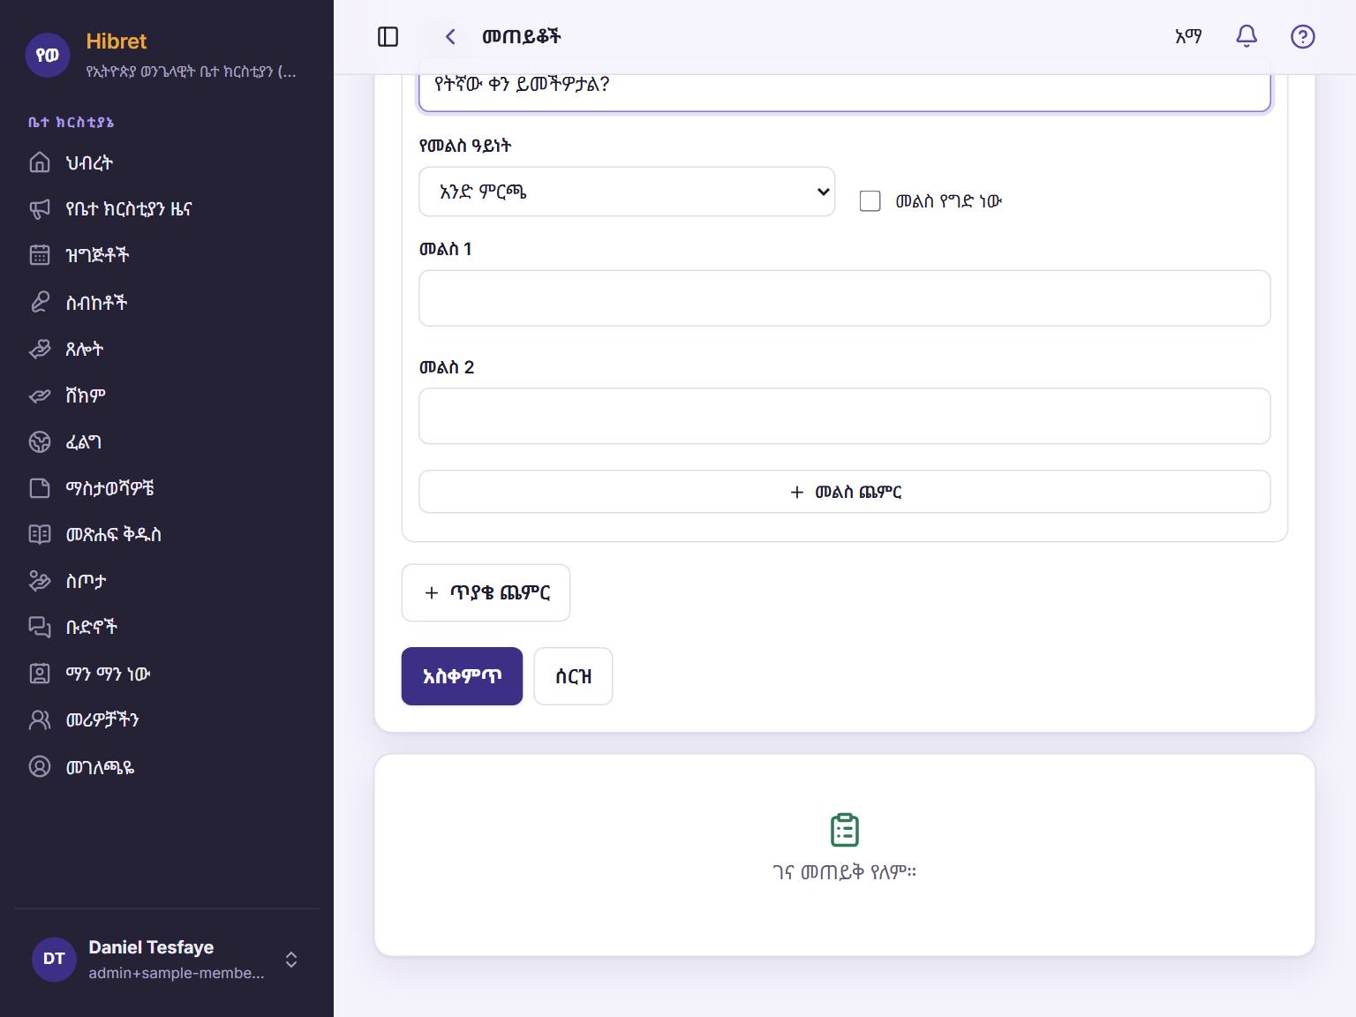Click the home icon beside ህብረት
1356x1017 pixels.
tap(40, 162)
